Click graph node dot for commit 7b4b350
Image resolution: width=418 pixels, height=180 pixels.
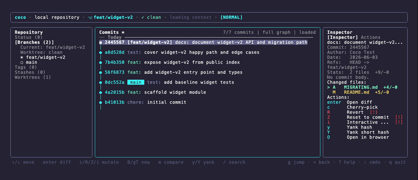(100, 62)
